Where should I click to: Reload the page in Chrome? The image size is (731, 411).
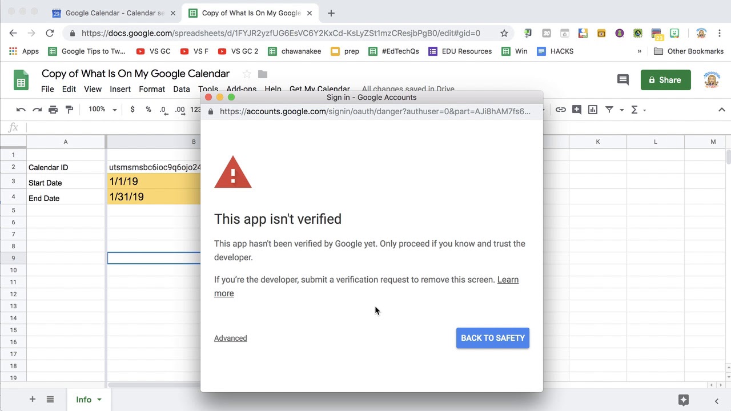(x=50, y=33)
